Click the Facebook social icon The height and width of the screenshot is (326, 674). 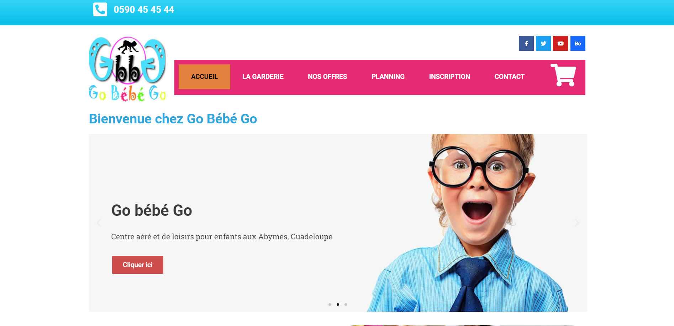click(x=526, y=43)
